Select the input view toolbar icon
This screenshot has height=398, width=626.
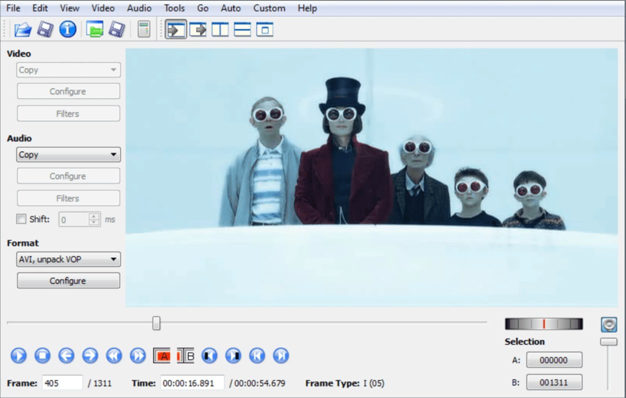[176, 29]
